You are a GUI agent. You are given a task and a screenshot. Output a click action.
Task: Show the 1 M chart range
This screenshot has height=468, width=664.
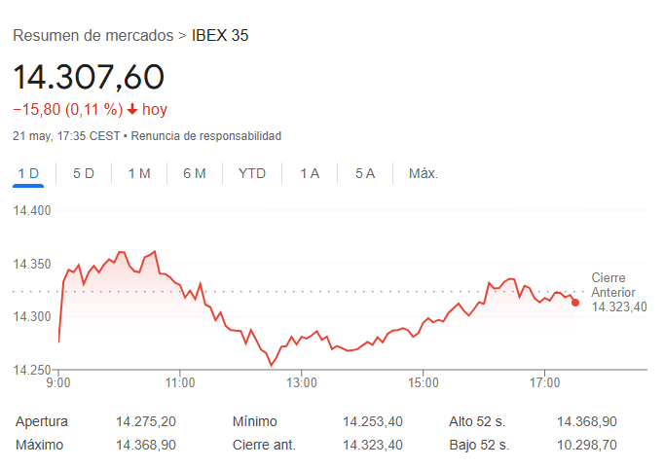point(139,173)
